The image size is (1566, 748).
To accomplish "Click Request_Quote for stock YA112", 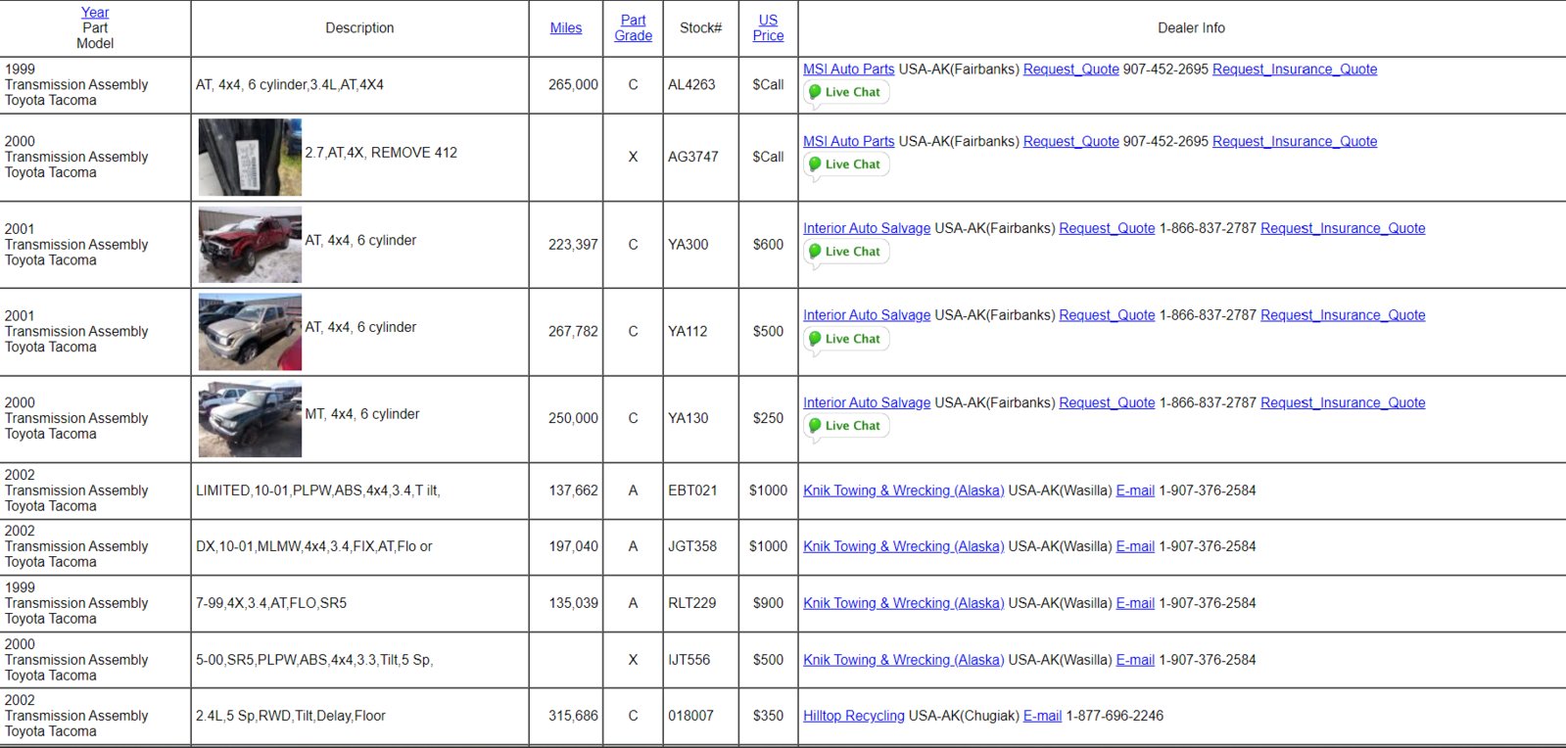I will [x=1107, y=316].
